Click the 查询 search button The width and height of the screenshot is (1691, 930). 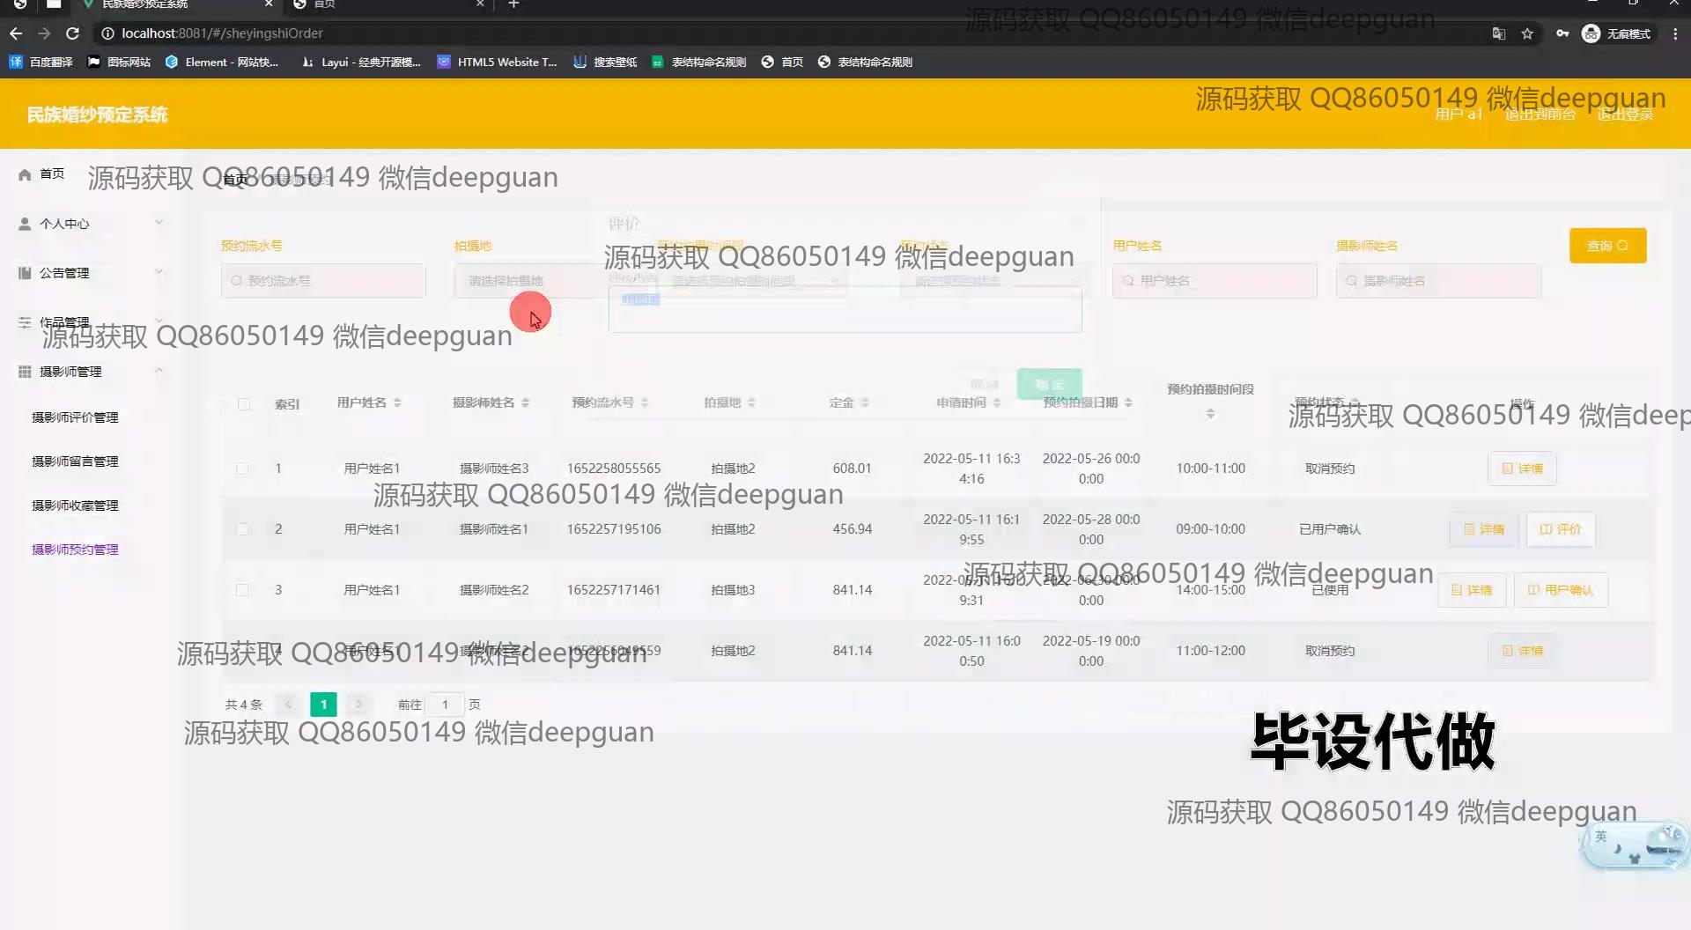[1607, 246]
